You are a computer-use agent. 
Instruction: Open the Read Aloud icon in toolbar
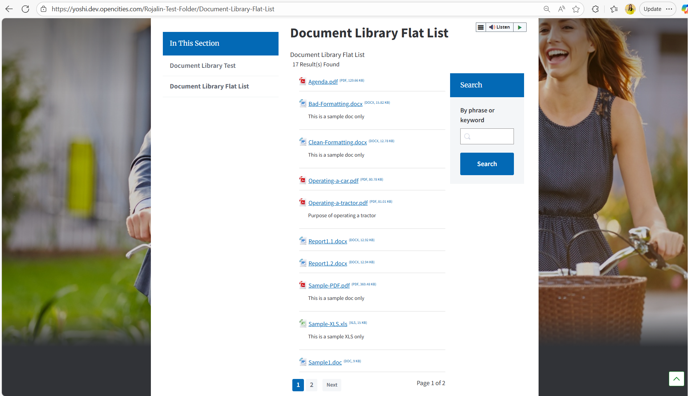pos(561,9)
